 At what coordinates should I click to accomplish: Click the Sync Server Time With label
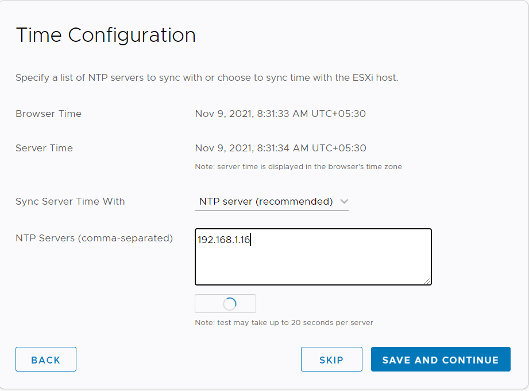coord(70,201)
